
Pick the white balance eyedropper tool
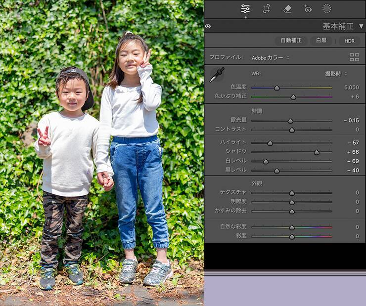tap(216, 75)
